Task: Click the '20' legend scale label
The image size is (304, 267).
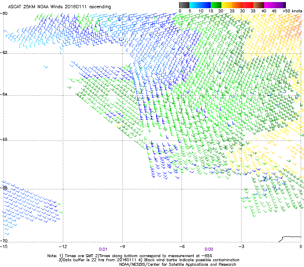Action: pyautogui.click(x=221, y=11)
